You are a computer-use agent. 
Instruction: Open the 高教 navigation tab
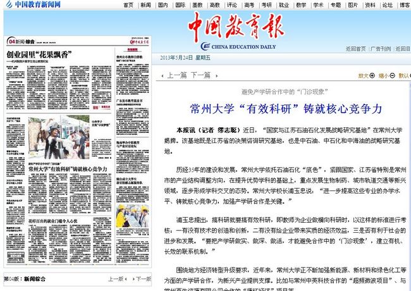click(x=214, y=4)
